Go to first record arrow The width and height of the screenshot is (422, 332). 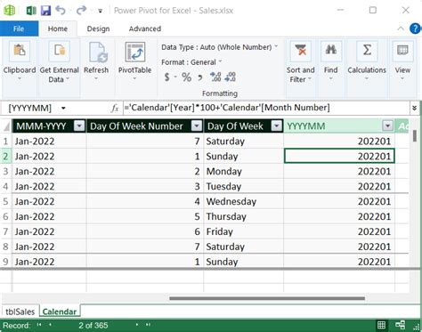[x=39, y=325]
